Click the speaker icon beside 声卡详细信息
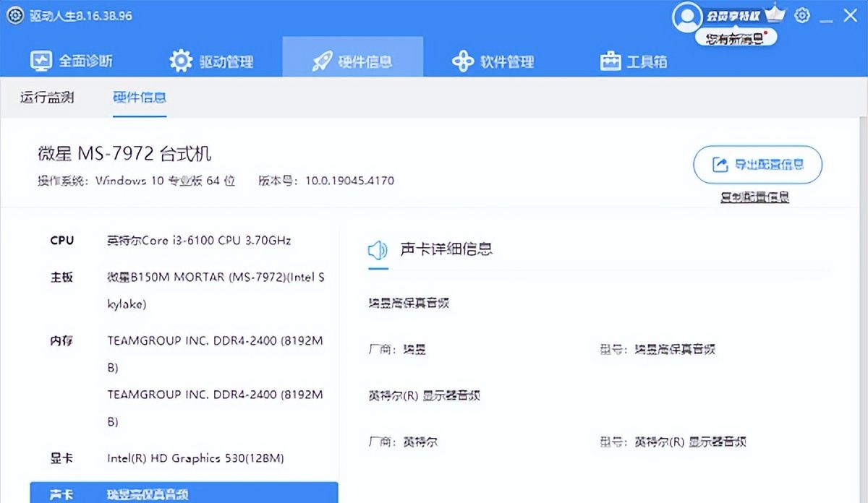 pos(378,250)
